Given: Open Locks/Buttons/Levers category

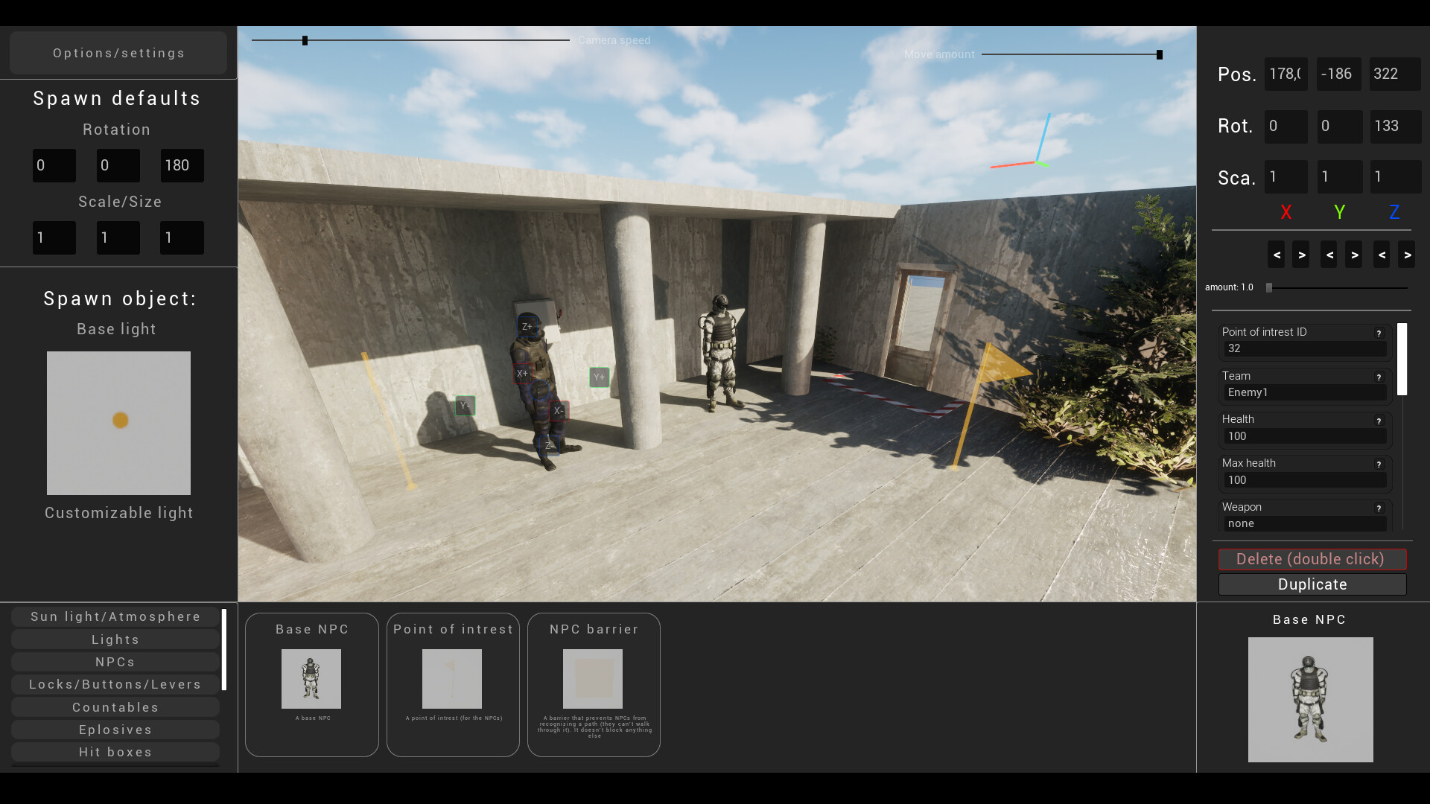Looking at the screenshot, I should tap(115, 684).
